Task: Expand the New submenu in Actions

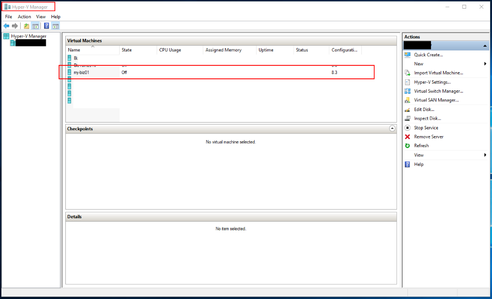Action: click(485, 64)
